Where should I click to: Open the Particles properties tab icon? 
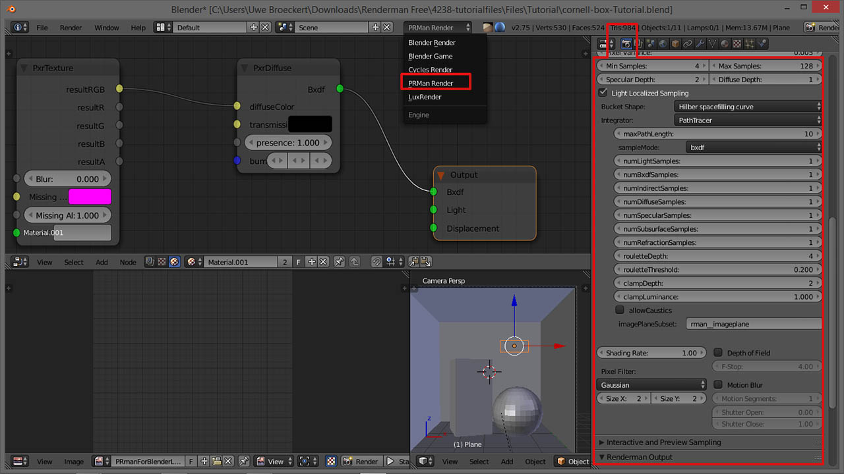750,43
